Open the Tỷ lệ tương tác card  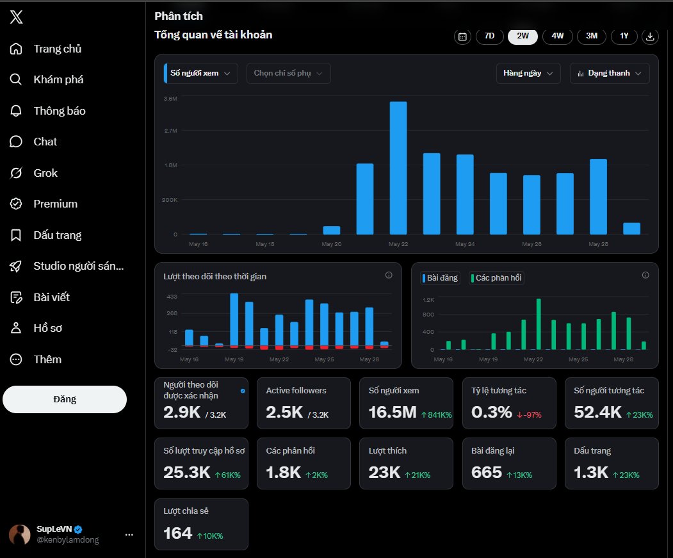tap(509, 404)
